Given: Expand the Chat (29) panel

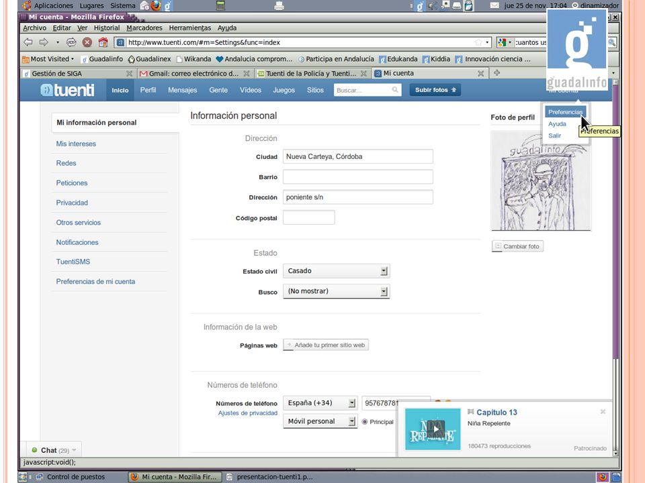Looking at the screenshot, I should [54, 450].
